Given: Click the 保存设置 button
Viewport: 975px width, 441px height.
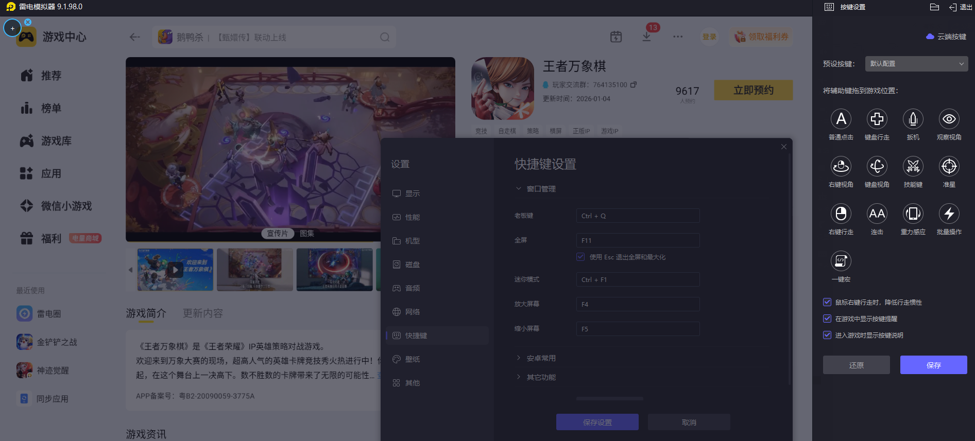Looking at the screenshot, I should tap(597, 422).
